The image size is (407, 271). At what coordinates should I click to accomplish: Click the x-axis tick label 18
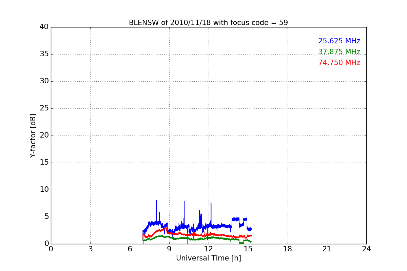coord(288,249)
